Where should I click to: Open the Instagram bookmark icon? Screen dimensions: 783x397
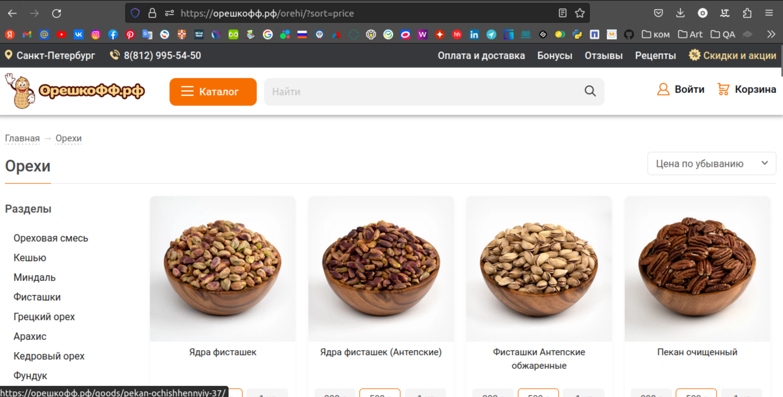(x=96, y=34)
